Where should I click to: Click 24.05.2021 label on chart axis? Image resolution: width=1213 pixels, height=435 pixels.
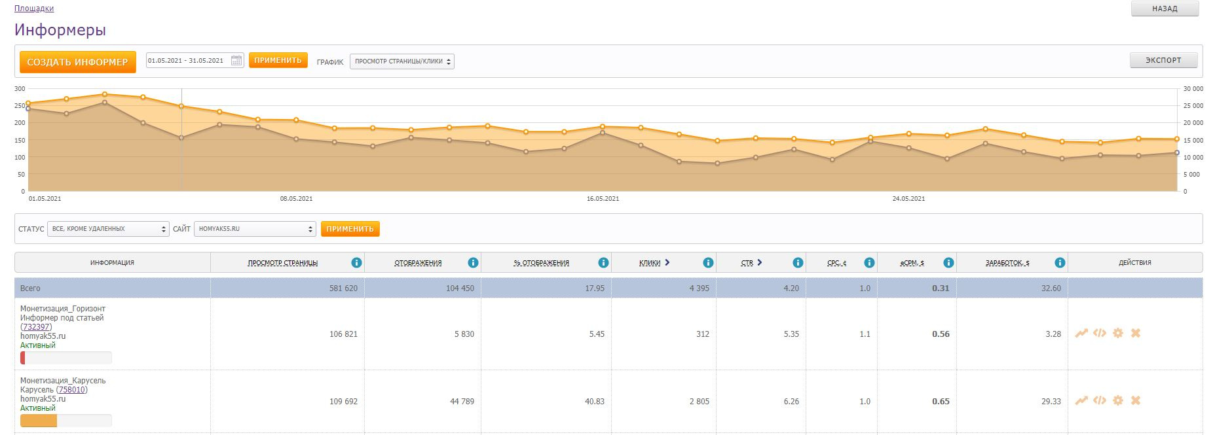(908, 198)
